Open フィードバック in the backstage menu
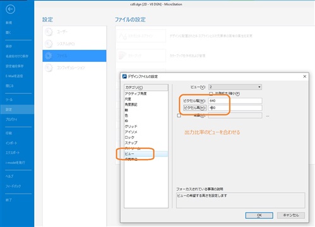This screenshot has height=227, width=315. pyautogui.click(x=13, y=186)
